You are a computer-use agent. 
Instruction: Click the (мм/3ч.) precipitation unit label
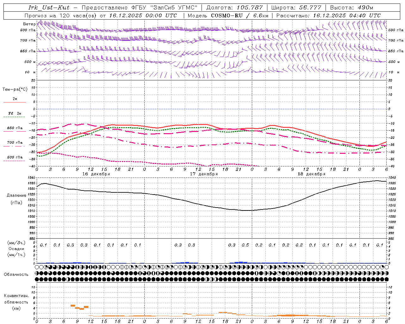click(16, 243)
